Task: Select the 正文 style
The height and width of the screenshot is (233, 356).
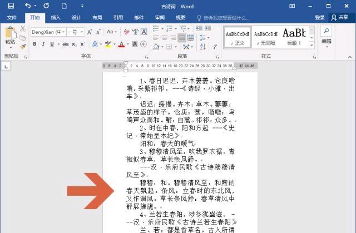Action: point(238,37)
